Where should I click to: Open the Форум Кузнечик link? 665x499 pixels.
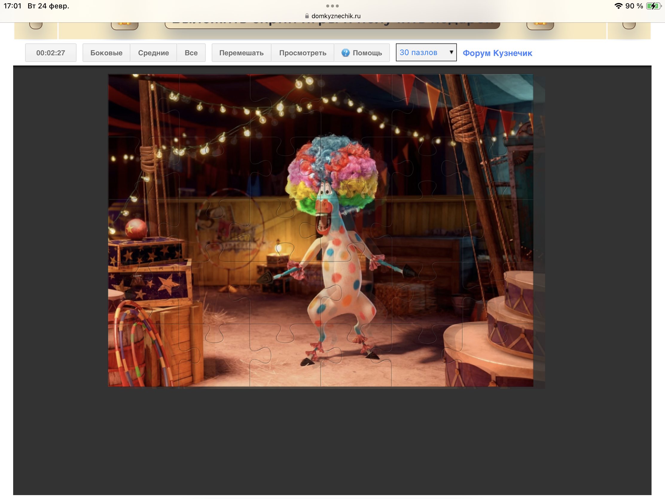tap(497, 53)
